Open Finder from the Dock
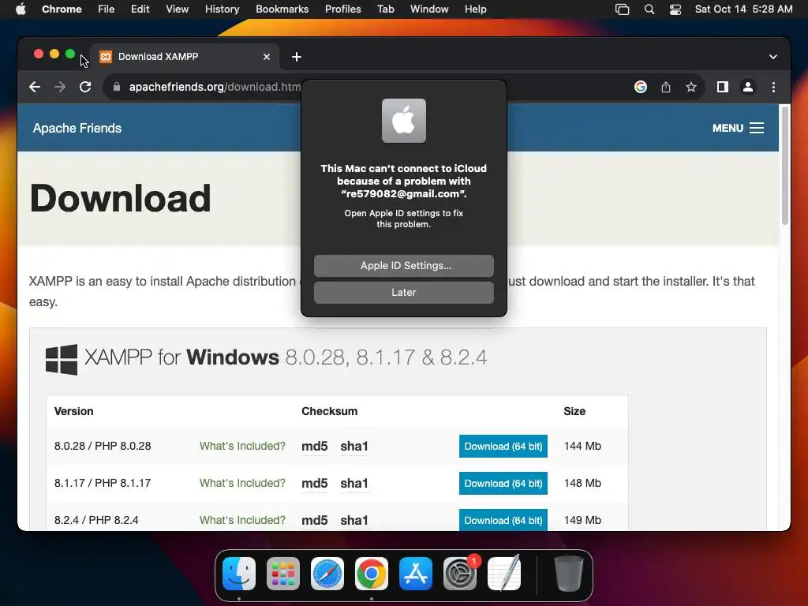The image size is (808, 606). [239, 574]
